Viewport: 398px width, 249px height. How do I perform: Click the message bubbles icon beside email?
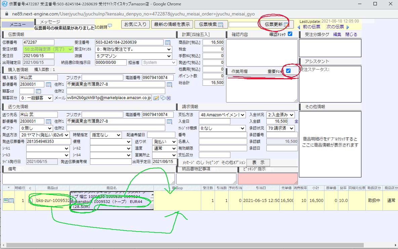pos(163,98)
